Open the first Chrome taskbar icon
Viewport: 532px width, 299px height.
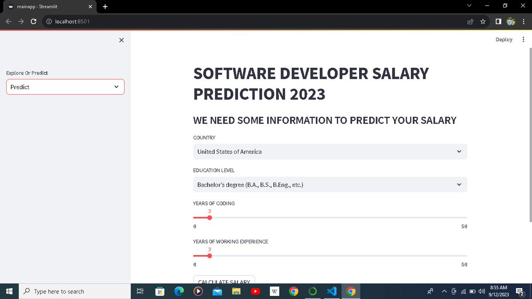293,291
